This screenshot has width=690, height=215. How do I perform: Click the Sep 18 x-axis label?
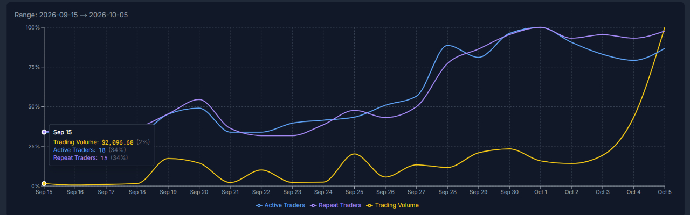137,191
